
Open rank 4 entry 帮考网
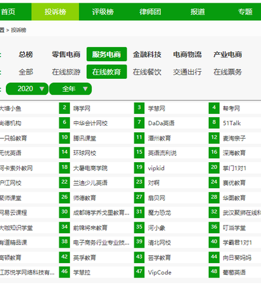(231, 108)
